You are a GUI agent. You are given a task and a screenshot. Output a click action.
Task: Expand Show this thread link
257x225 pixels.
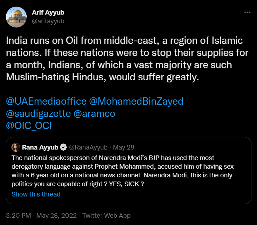coord(36,194)
